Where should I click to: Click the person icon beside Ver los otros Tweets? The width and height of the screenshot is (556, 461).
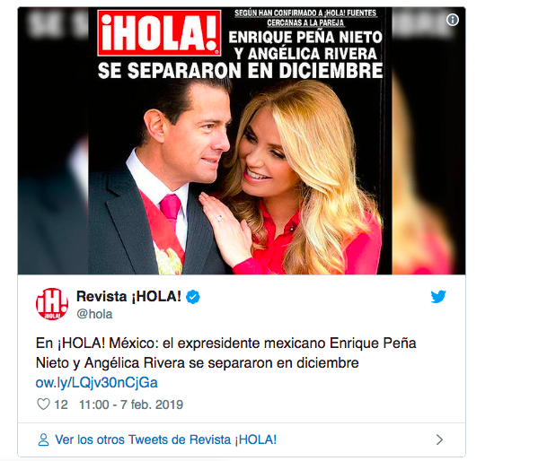(43, 439)
